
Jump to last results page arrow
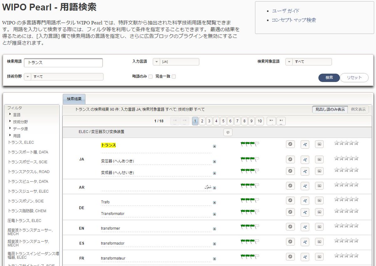pyautogui.click(x=281, y=121)
